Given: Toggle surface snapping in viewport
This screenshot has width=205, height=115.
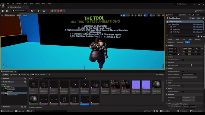Looking at the screenshot, I should click(x=136, y=15).
